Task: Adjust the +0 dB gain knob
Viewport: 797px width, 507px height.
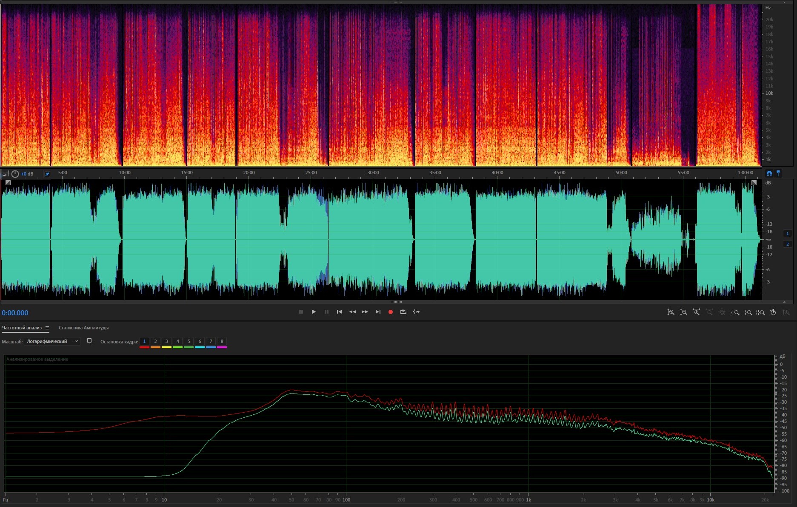Action: point(15,174)
